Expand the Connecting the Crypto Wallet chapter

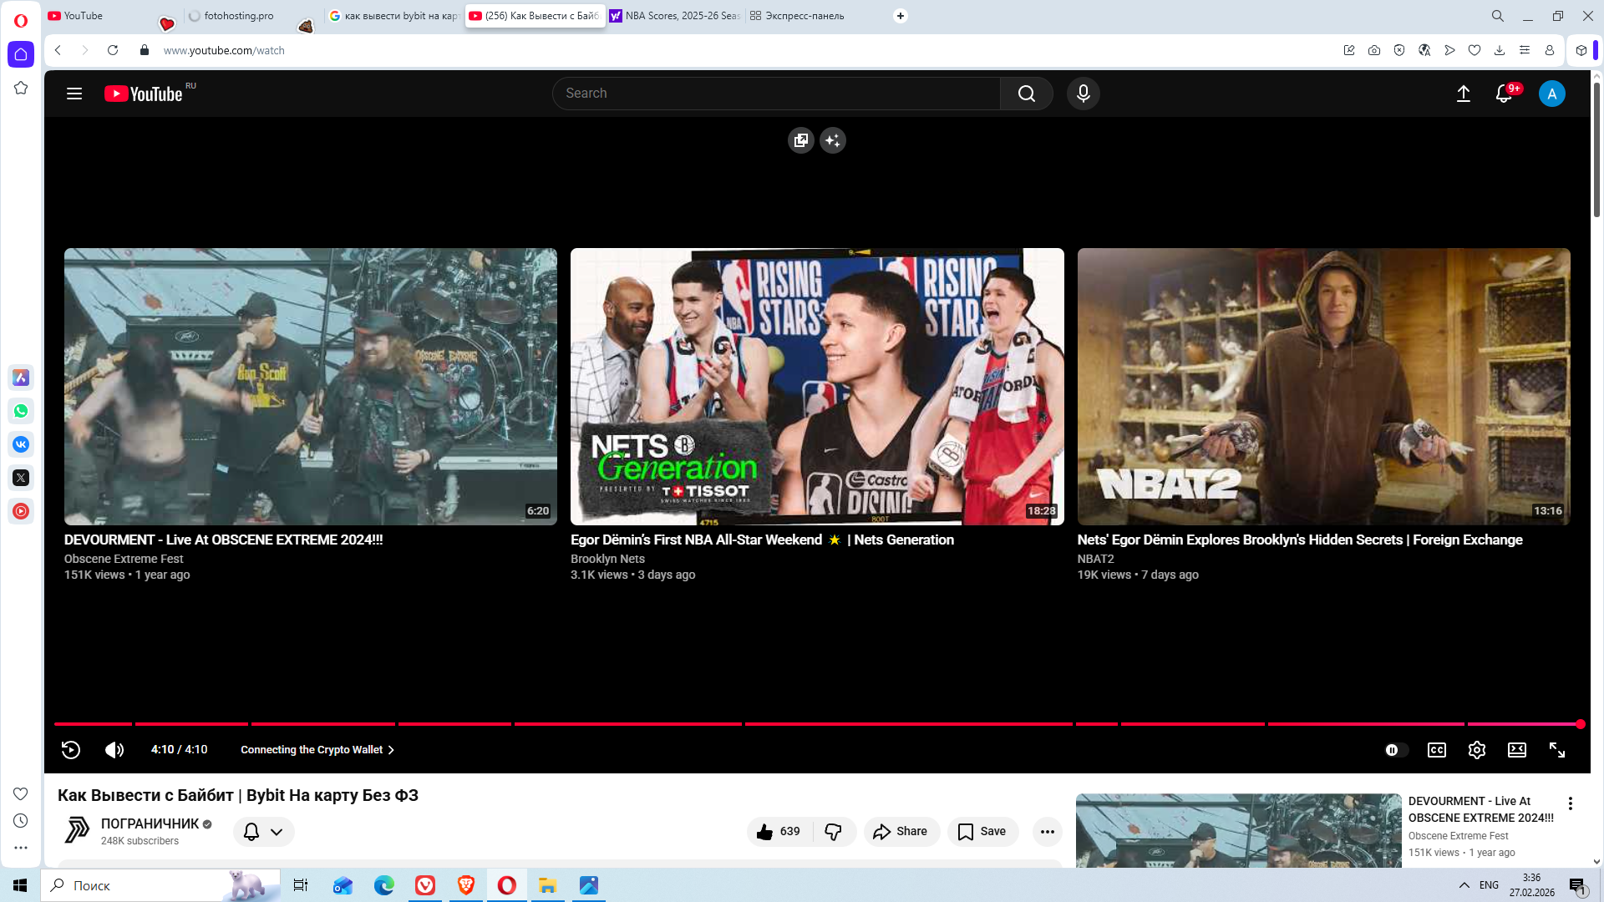coord(317,750)
